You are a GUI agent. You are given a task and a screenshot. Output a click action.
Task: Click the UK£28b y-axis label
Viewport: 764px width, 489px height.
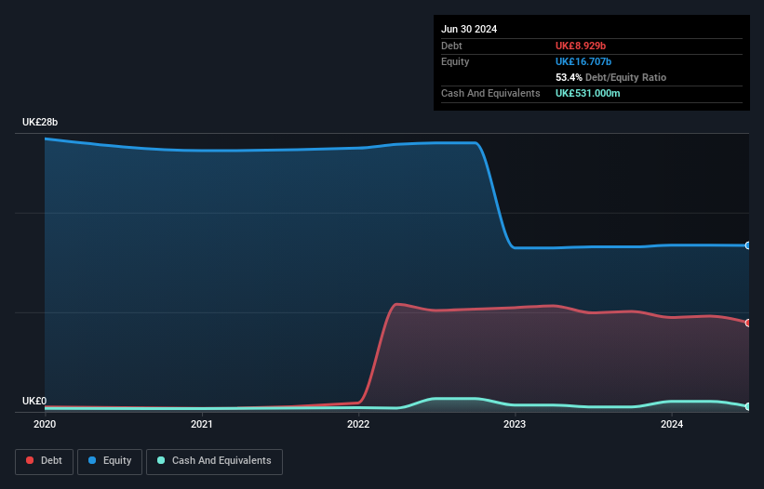pos(40,122)
